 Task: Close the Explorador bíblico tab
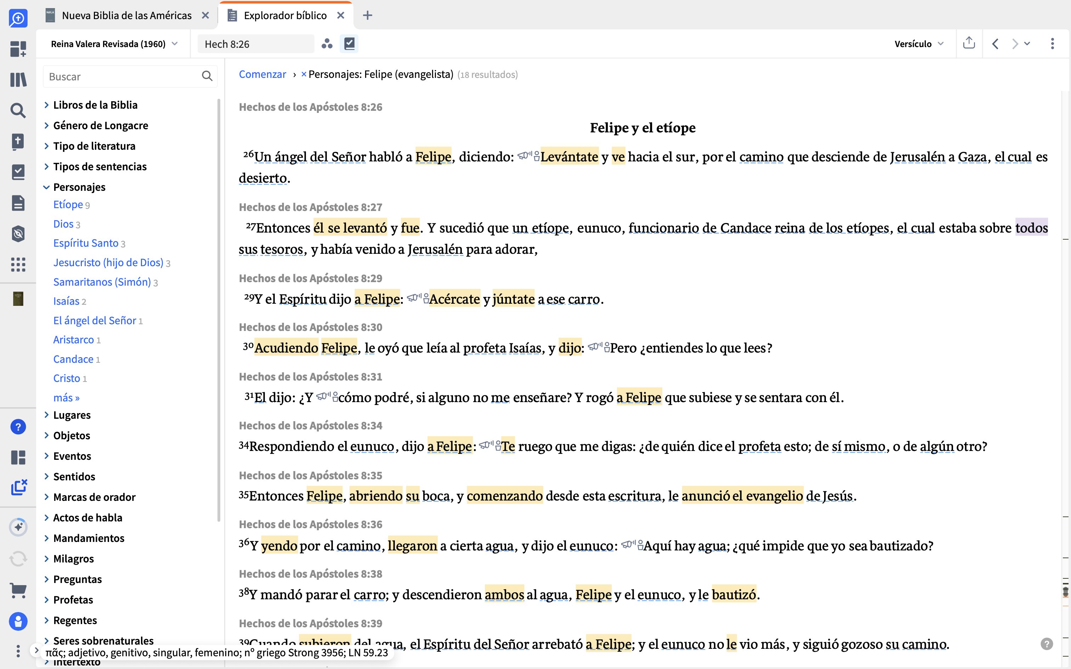tap(341, 16)
